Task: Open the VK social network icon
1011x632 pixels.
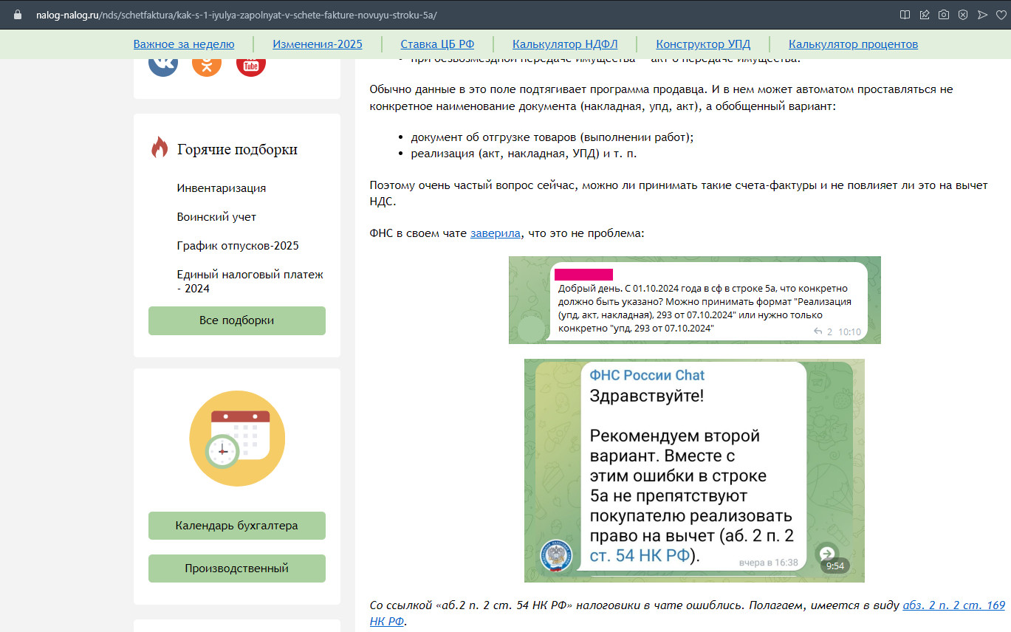Action: click(163, 63)
